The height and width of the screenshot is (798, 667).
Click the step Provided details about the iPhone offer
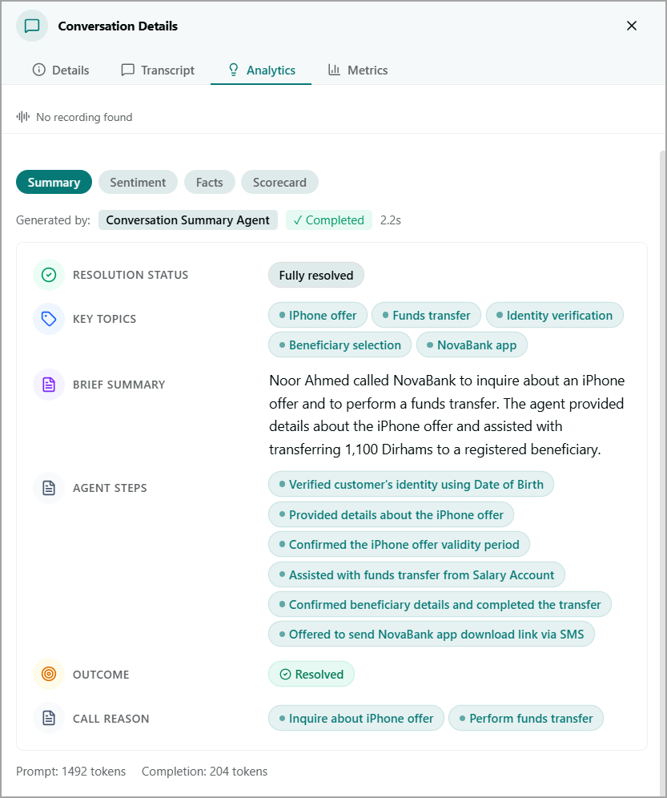tap(391, 514)
